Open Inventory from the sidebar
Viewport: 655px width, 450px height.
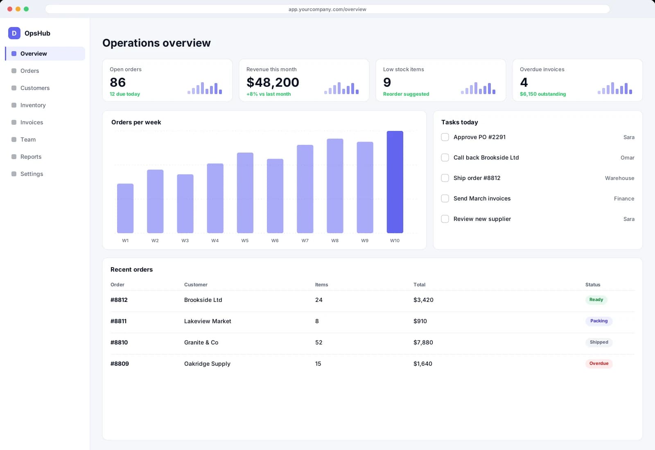pyautogui.click(x=45, y=105)
